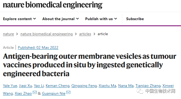This screenshot has height=99, width=181.
Task: Click the envelope icon beside Xiao Zhao
Action: [x=35, y=92]
